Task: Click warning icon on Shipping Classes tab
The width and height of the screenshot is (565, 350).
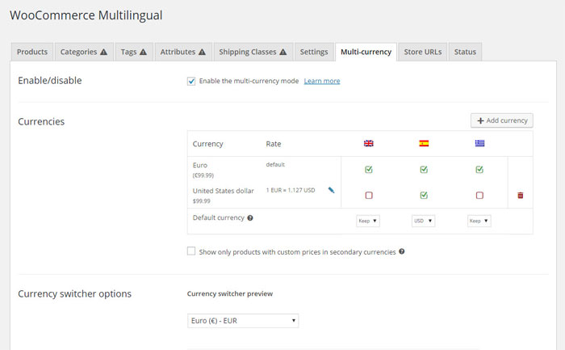Action: pyautogui.click(x=283, y=52)
